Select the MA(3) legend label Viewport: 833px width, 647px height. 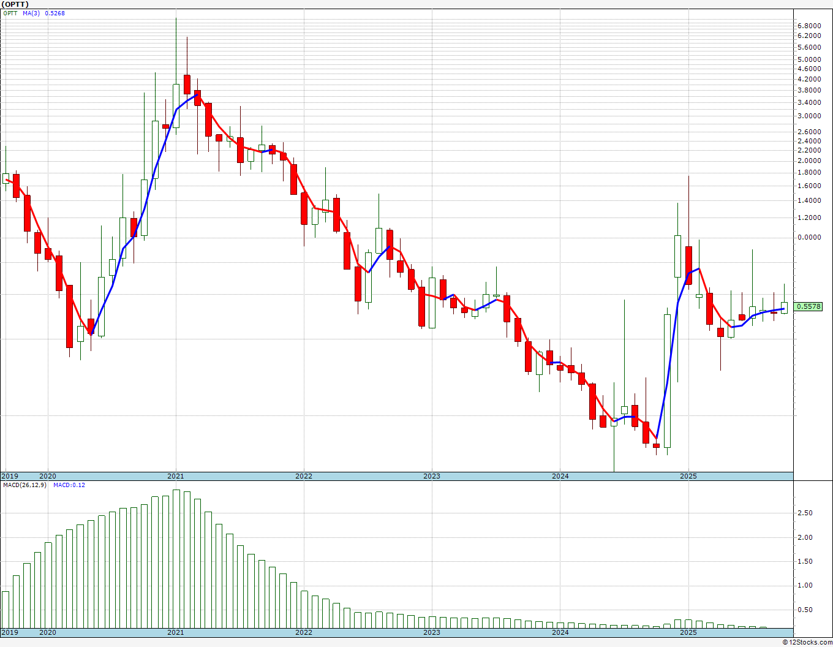[x=31, y=13]
